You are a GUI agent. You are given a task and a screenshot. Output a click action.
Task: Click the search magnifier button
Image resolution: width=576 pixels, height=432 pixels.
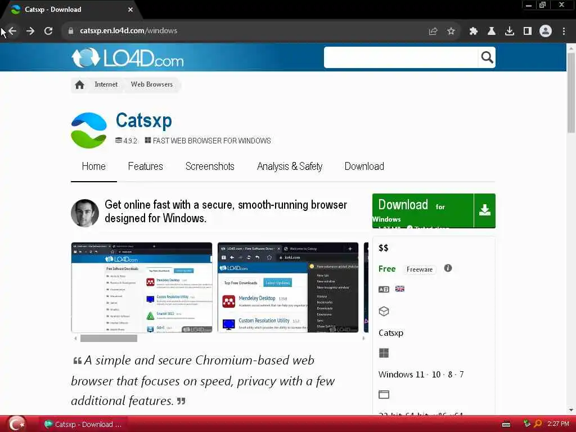click(x=487, y=57)
